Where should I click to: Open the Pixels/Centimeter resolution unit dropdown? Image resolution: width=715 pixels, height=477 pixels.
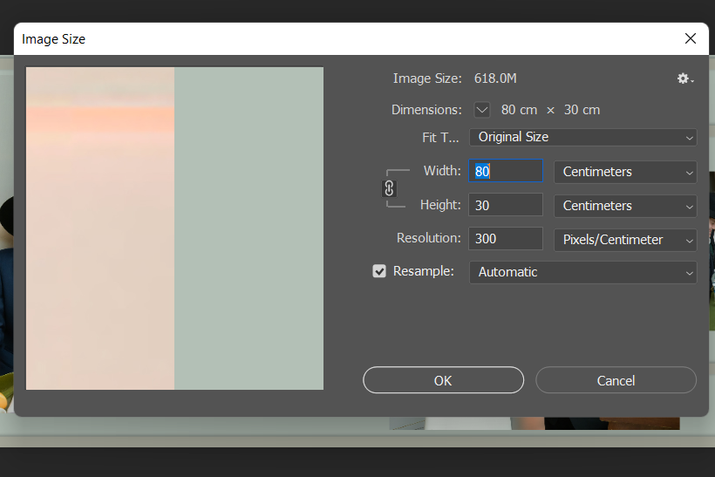[x=625, y=240]
